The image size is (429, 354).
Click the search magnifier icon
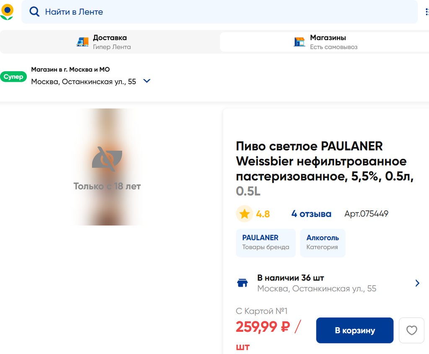(x=34, y=12)
